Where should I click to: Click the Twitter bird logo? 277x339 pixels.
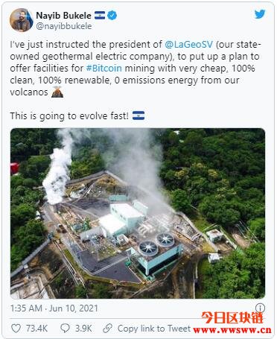(260, 14)
